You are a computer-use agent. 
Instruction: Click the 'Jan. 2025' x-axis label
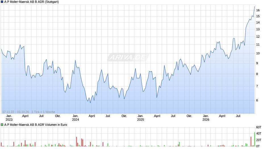[141, 118]
